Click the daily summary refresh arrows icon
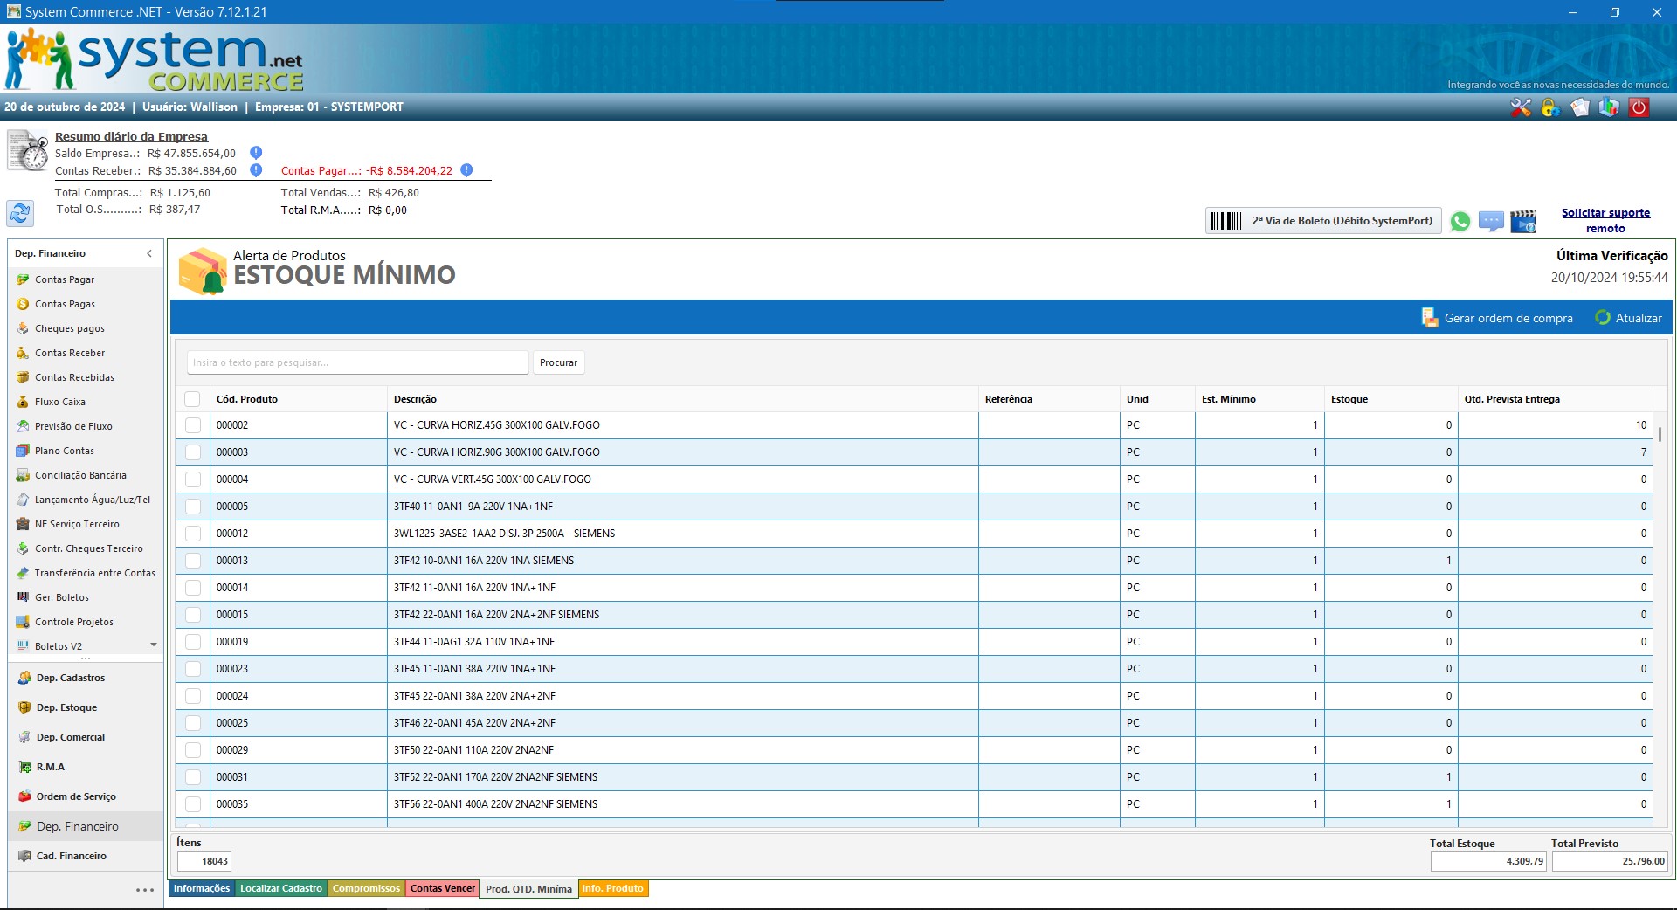This screenshot has height=910, width=1677. coord(20,213)
